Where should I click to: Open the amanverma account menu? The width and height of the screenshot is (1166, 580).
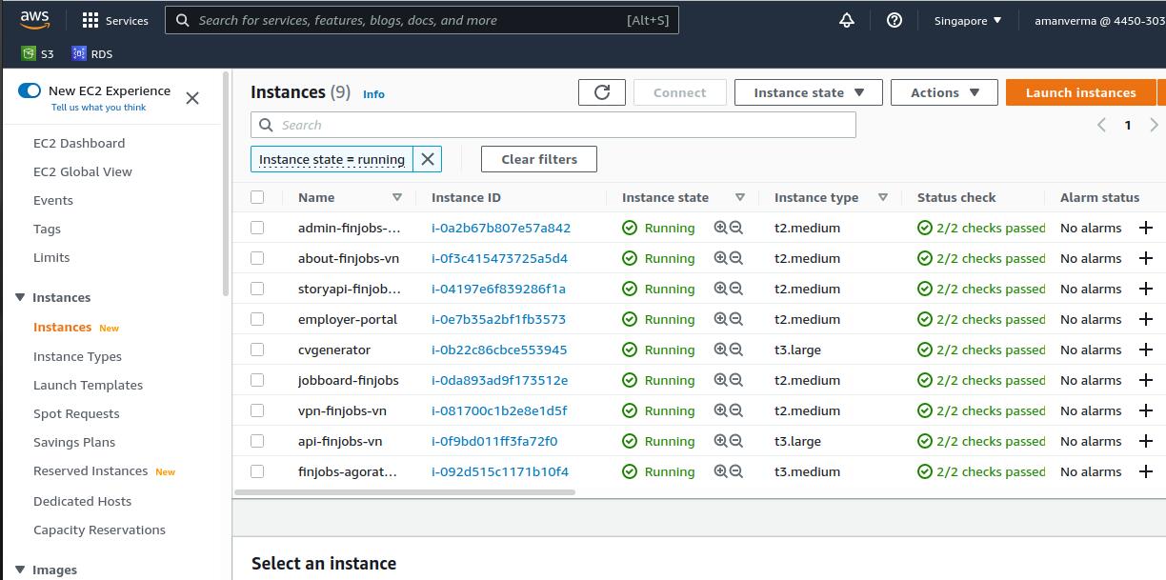(1098, 20)
